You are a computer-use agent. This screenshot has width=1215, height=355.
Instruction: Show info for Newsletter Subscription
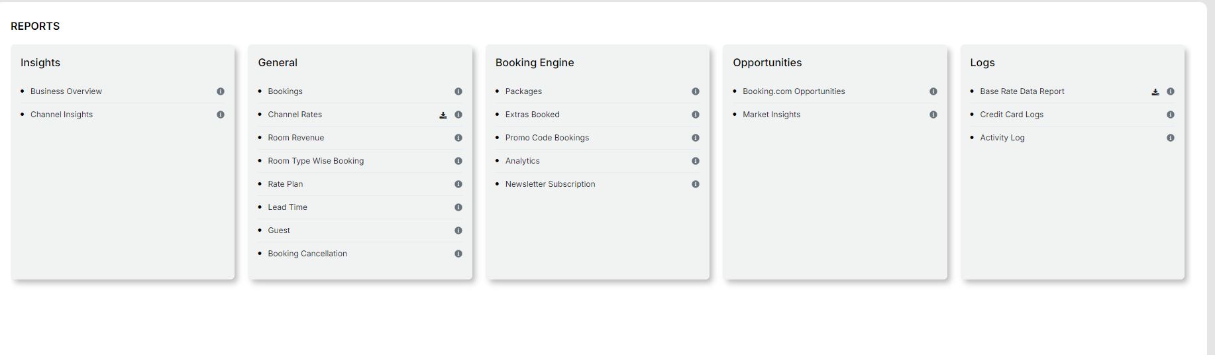pyautogui.click(x=696, y=184)
